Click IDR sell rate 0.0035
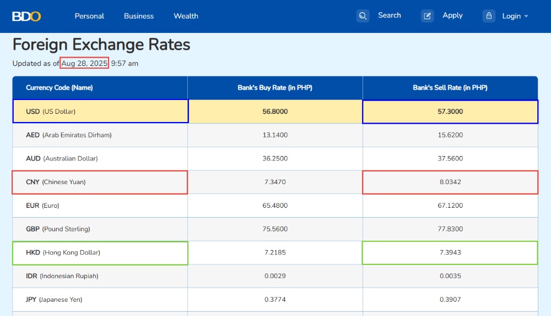Image resolution: width=551 pixels, height=316 pixels. 450,276
